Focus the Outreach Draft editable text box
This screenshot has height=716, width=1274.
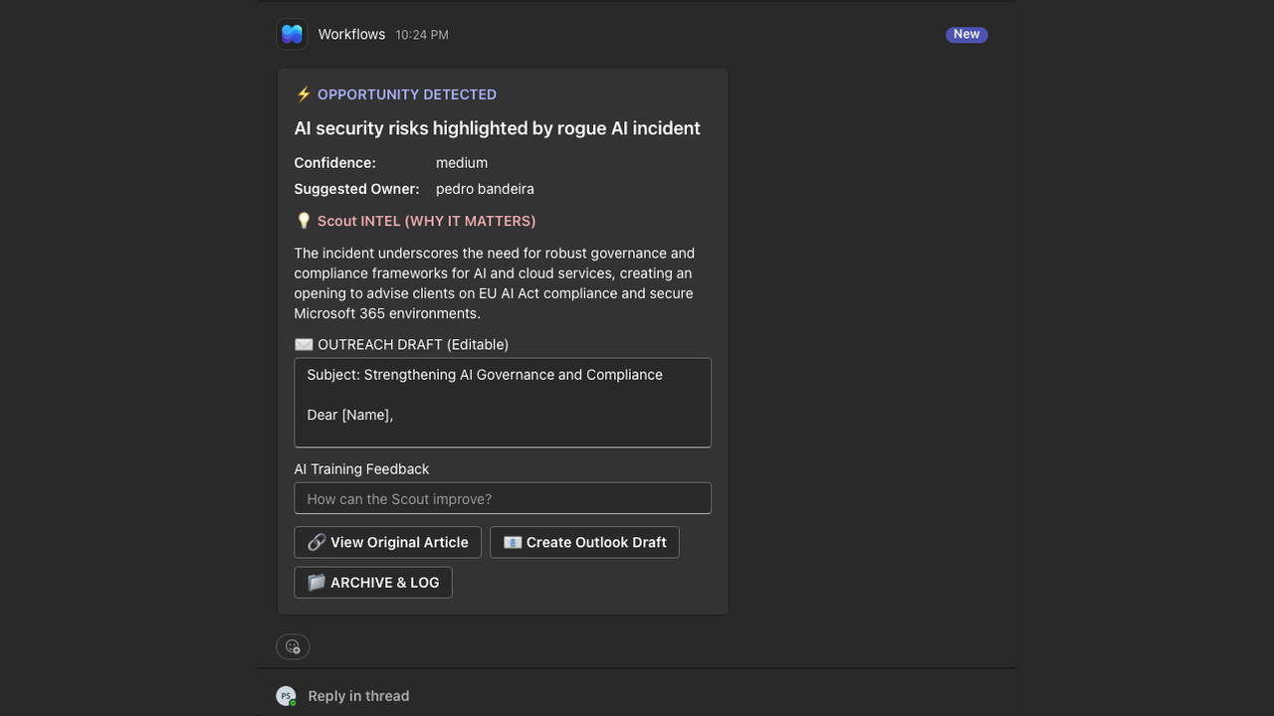point(503,403)
